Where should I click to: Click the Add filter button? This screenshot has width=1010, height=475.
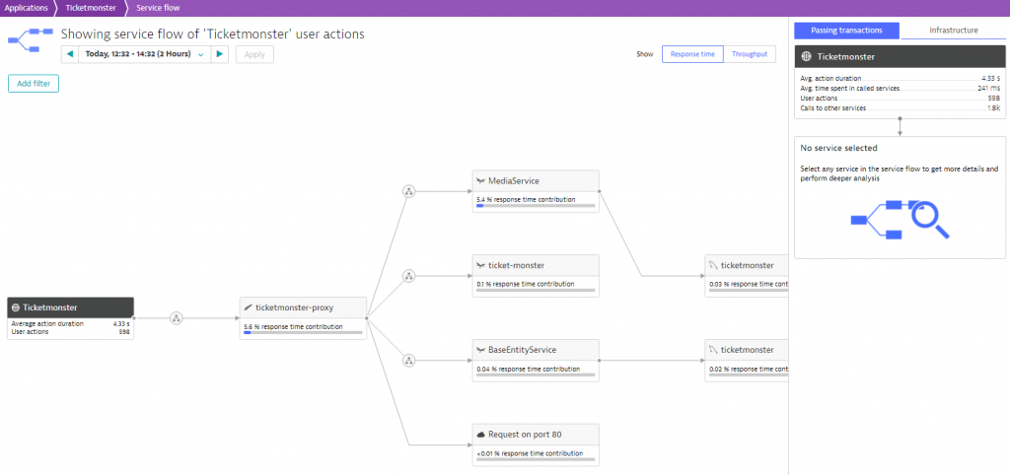tap(34, 84)
